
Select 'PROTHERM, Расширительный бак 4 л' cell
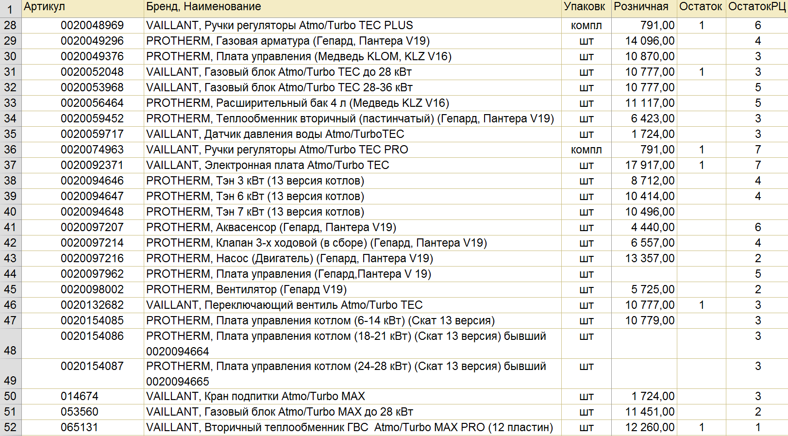point(352,103)
